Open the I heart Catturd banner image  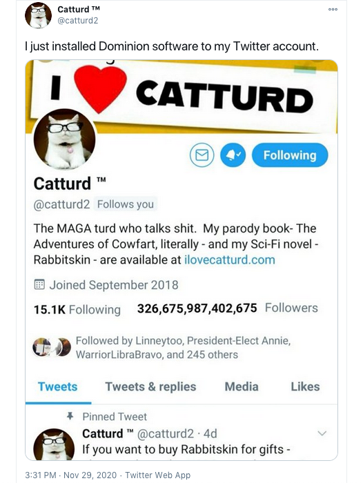pyautogui.click(x=181, y=97)
